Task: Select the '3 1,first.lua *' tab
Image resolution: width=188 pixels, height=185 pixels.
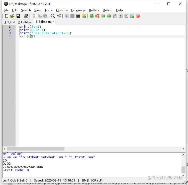Action: [44, 22]
